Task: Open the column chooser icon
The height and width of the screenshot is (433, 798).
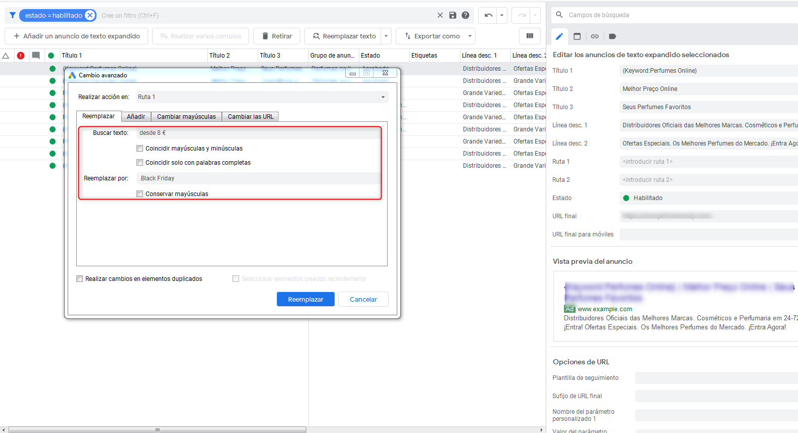Action: (x=530, y=36)
